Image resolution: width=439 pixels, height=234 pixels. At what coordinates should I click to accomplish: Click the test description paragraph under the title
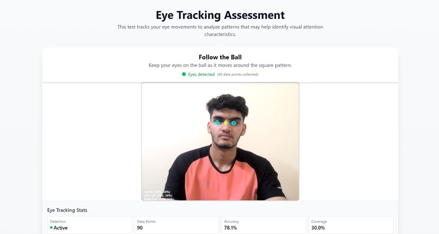220,30
